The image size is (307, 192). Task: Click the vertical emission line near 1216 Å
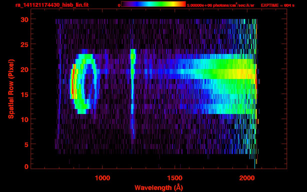pos(132,94)
